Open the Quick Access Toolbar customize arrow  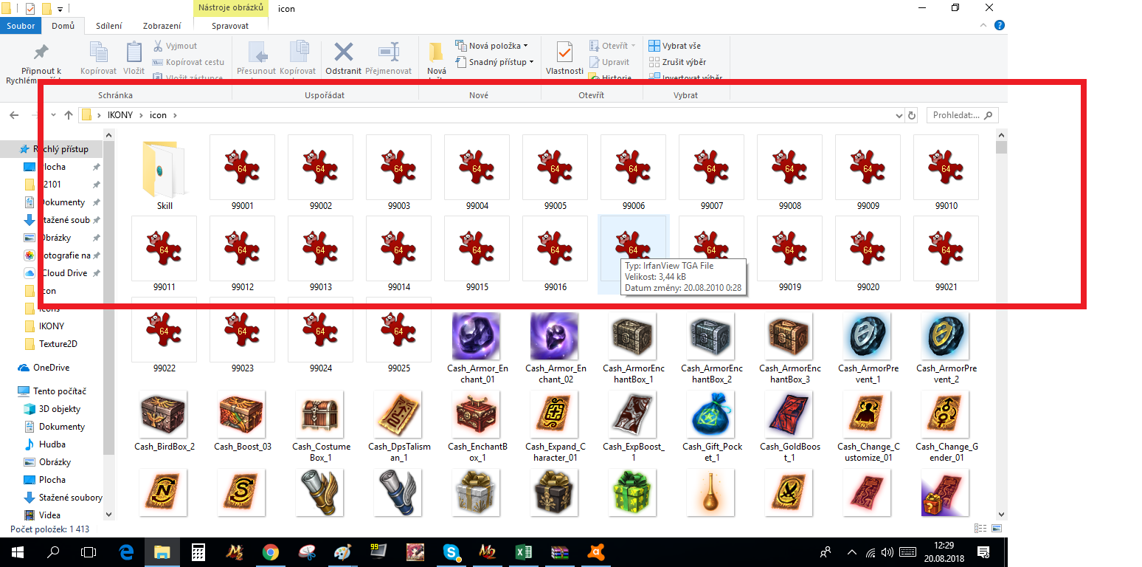60,10
